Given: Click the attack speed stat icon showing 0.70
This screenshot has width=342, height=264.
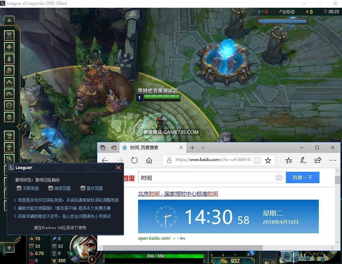Looking at the screenshot, I should click(x=31, y=254).
